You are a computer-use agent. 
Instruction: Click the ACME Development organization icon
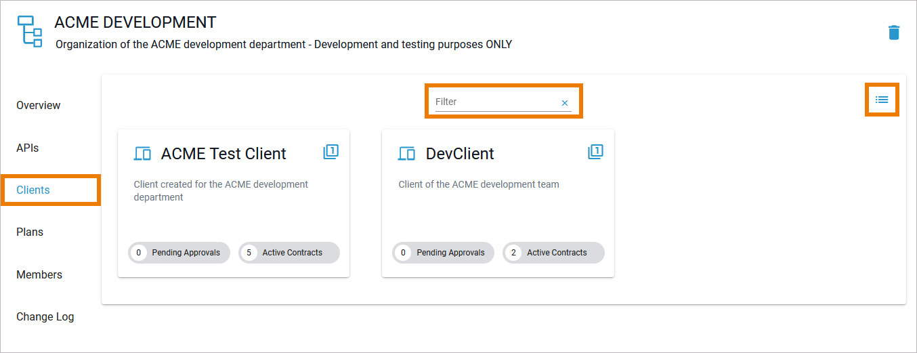coord(29,31)
